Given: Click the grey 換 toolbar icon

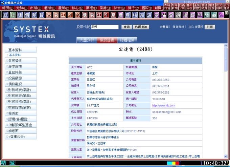Looking at the screenshot, I should 178,15.
